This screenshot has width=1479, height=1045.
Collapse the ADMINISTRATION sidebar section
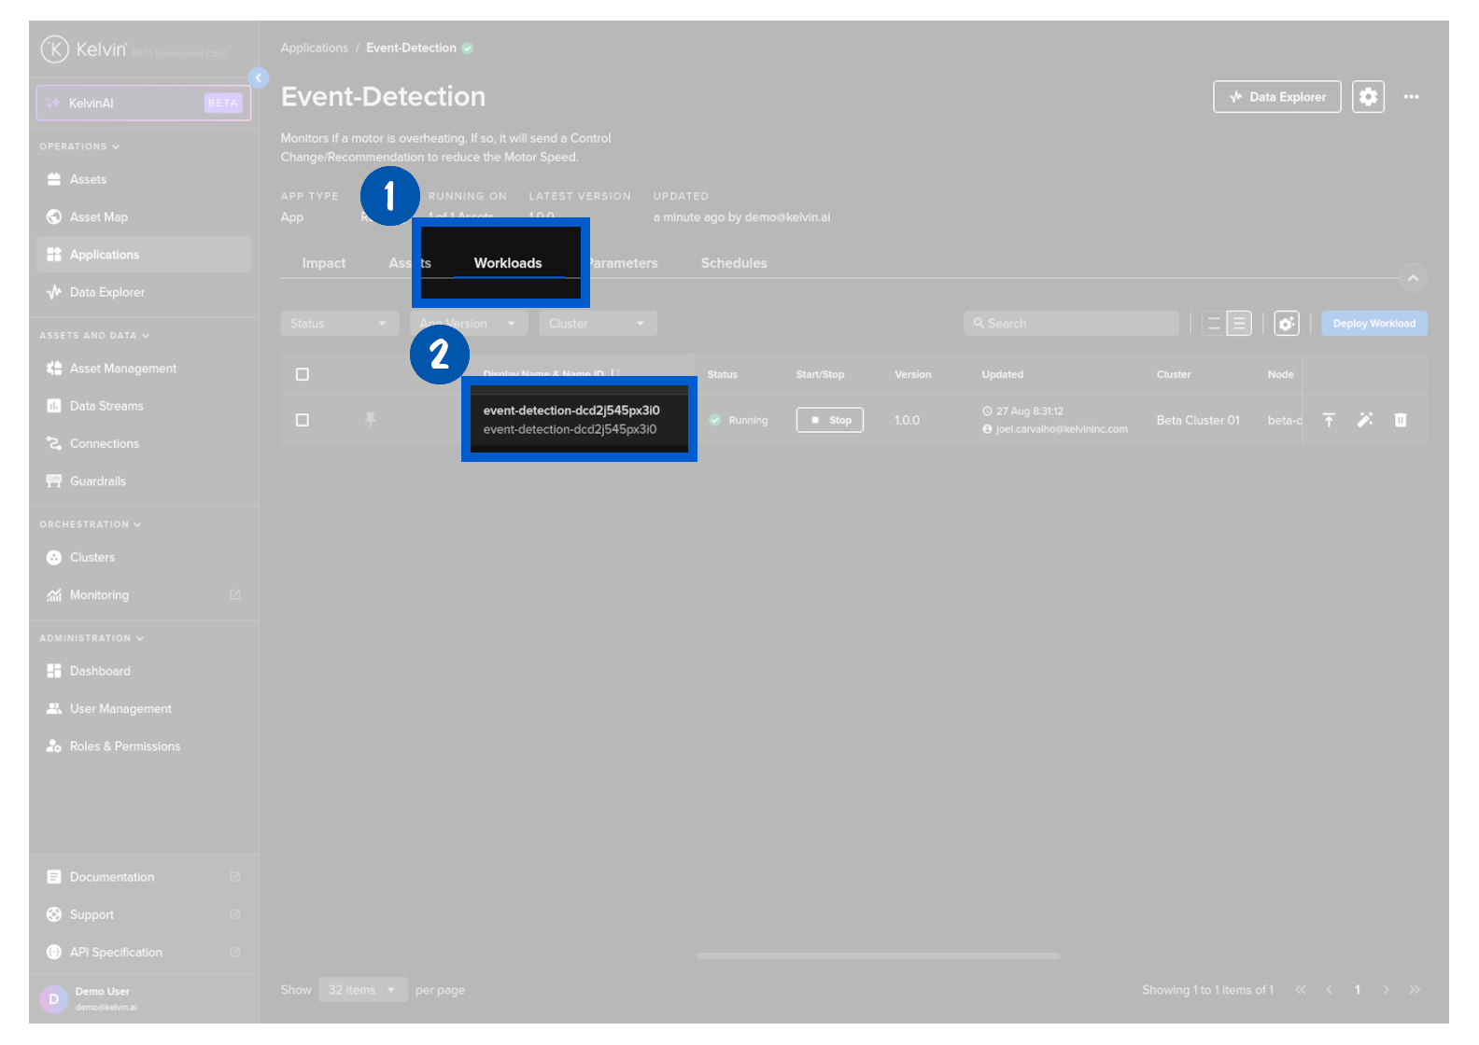pyautogui.click(x=92, y=638)
